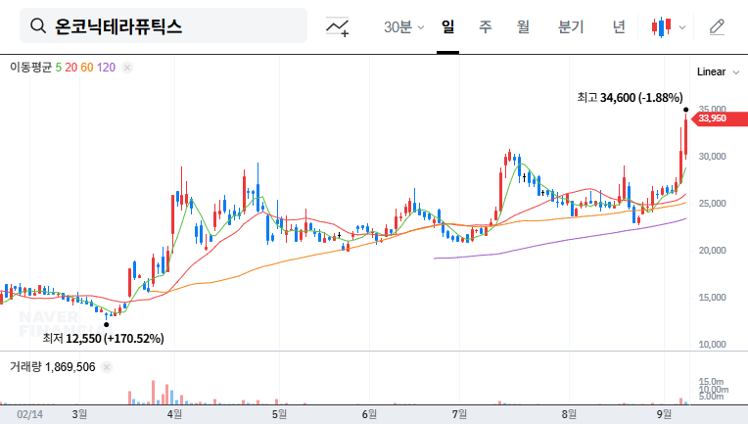The image size is (748, 424).
Task: Click the 최저 12,550 low marker label
Action: 104,338
